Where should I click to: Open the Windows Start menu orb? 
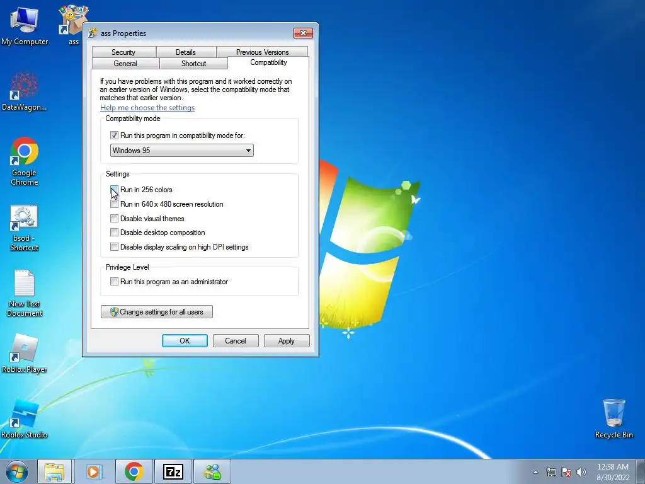(17, 471)
